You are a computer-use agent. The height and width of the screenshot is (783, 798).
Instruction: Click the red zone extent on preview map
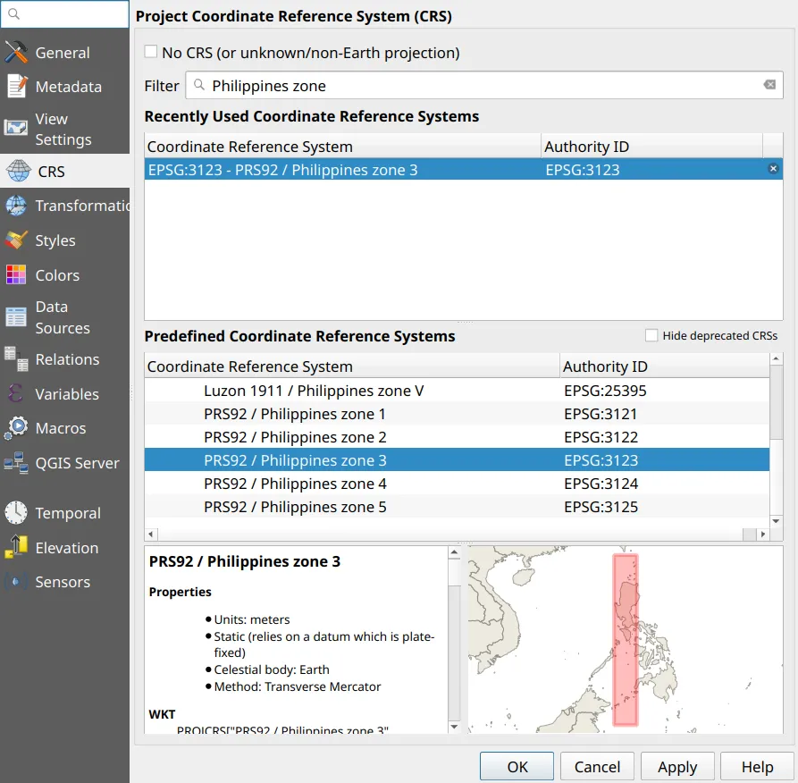point(625,639)
